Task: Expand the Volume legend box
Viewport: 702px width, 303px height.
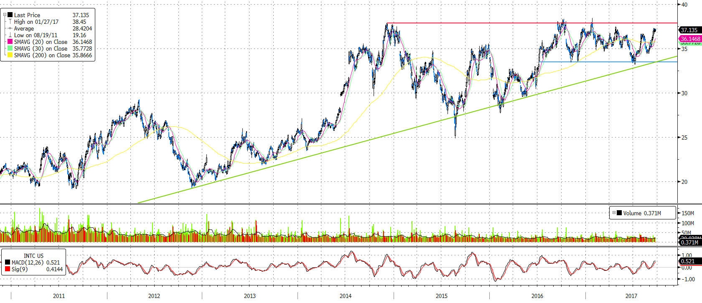Action: point(614,213)
